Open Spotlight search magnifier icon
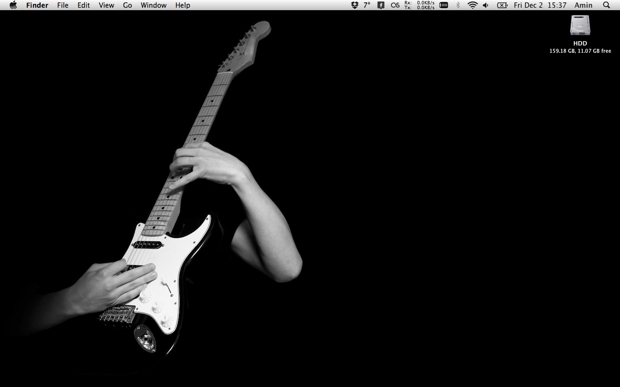The width and height of the screenshot is (620, 387). pos(606,5)
